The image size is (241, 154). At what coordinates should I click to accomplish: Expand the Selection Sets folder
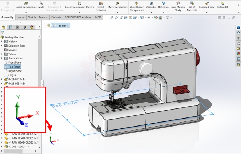tap(2, 46)
